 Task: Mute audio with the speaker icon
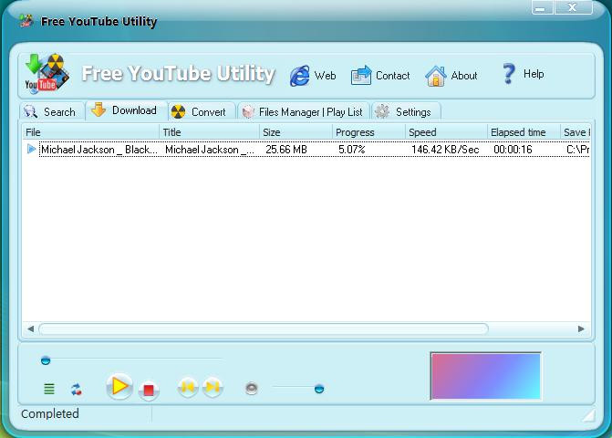tap(252, 389)
